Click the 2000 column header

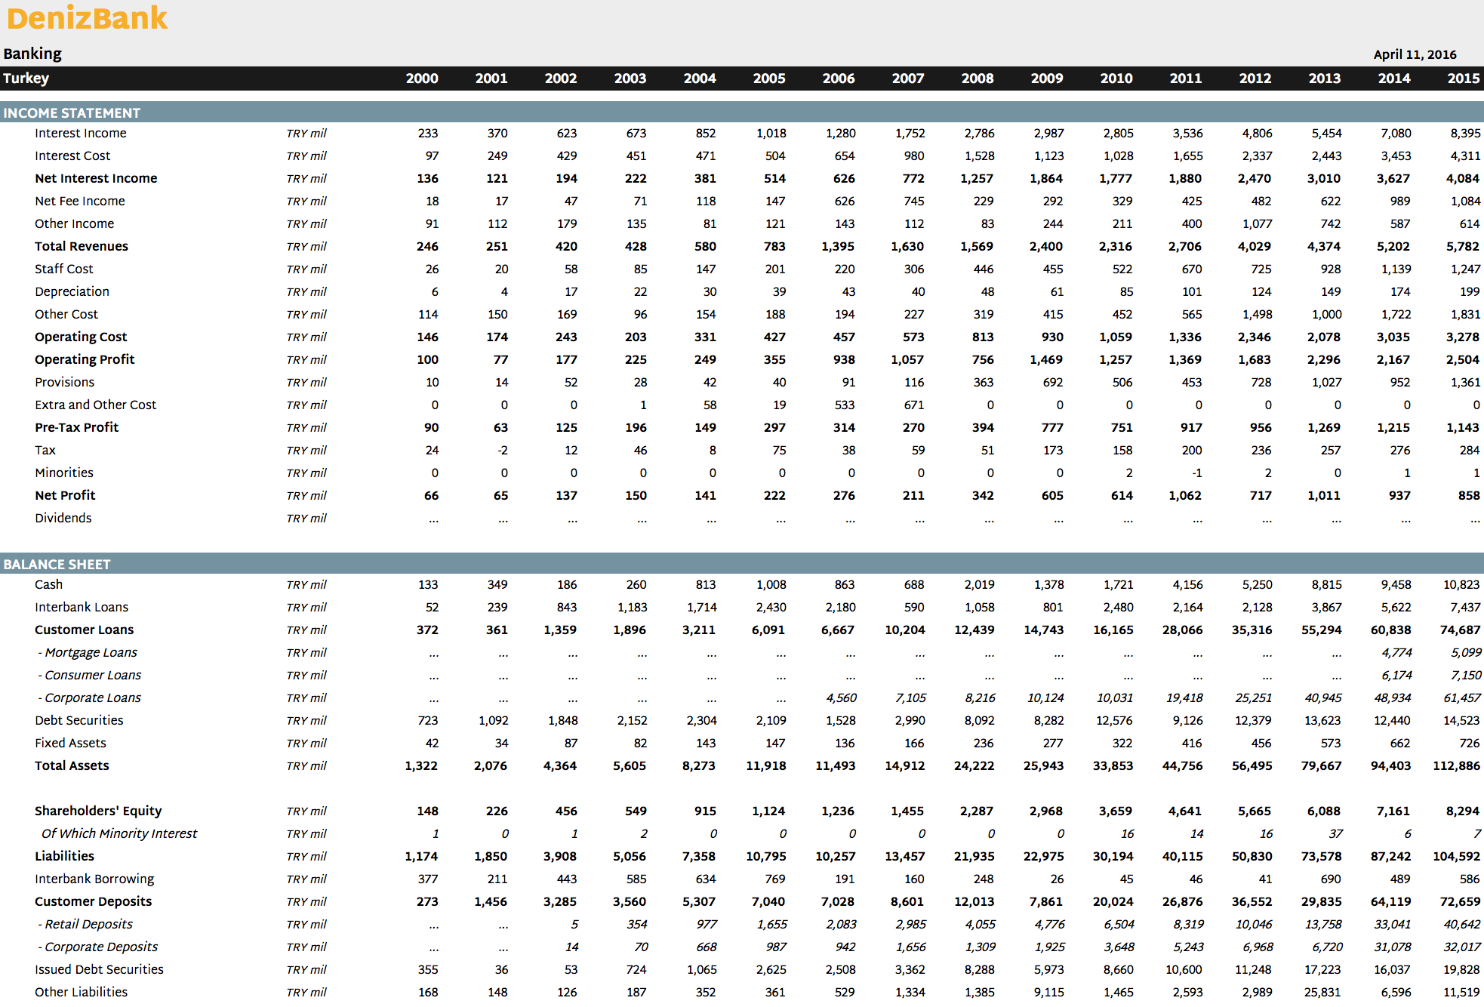(x=422, y=79)
